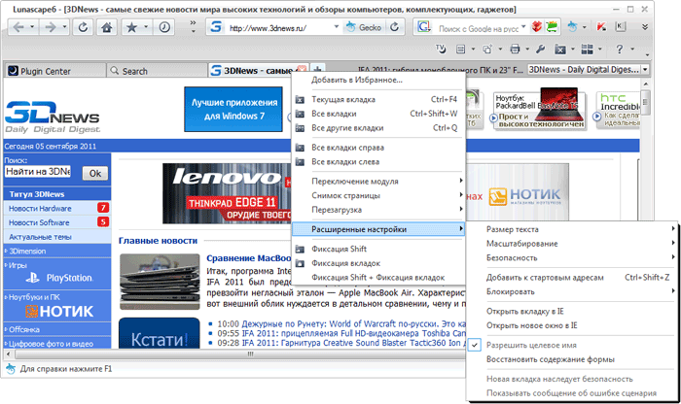
Task: Expand 'Безопасность' submenu
Action: pos(572,258)
